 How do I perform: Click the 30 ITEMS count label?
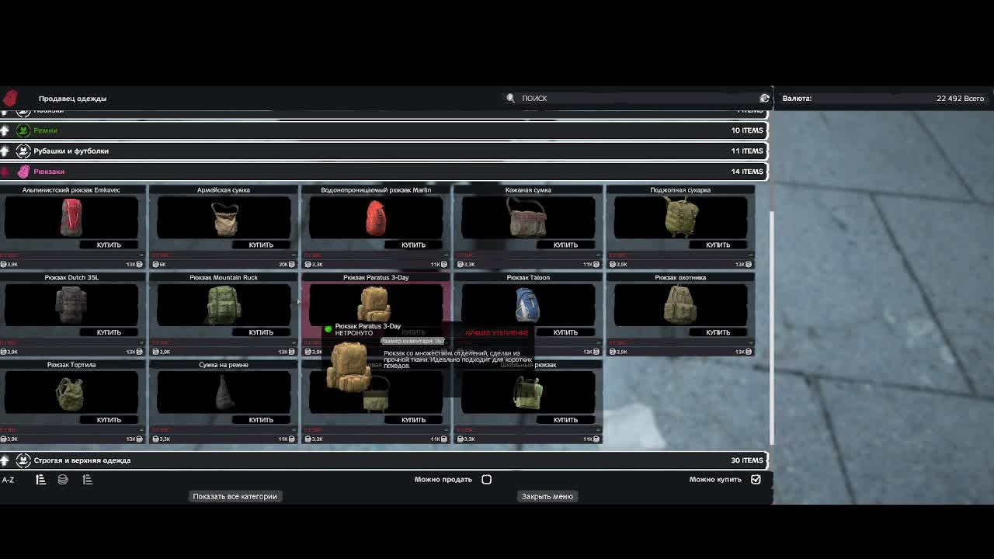747,460
